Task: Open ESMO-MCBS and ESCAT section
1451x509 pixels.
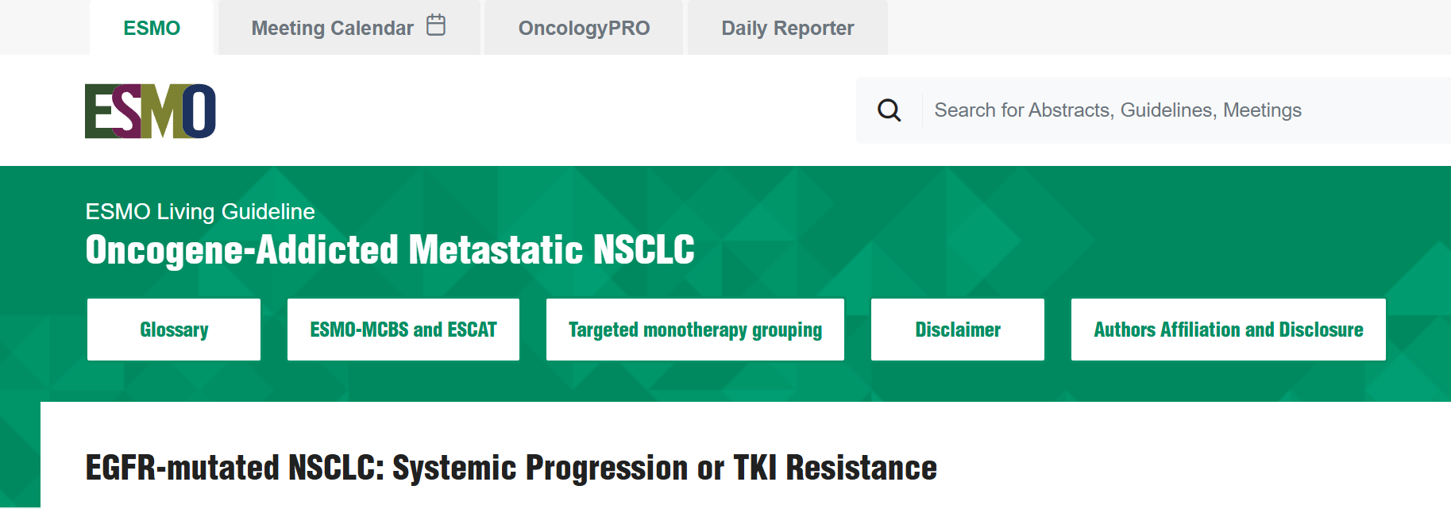Action: (x=403, y=330)
